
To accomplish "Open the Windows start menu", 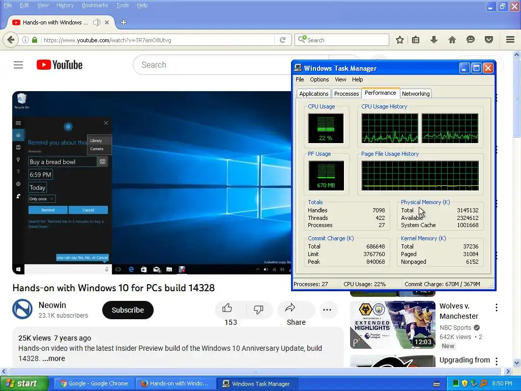I will coord(24,383).
